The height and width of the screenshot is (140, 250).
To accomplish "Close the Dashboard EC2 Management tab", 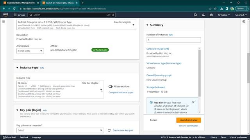I will pyautogui.click(x=38, y=3).
